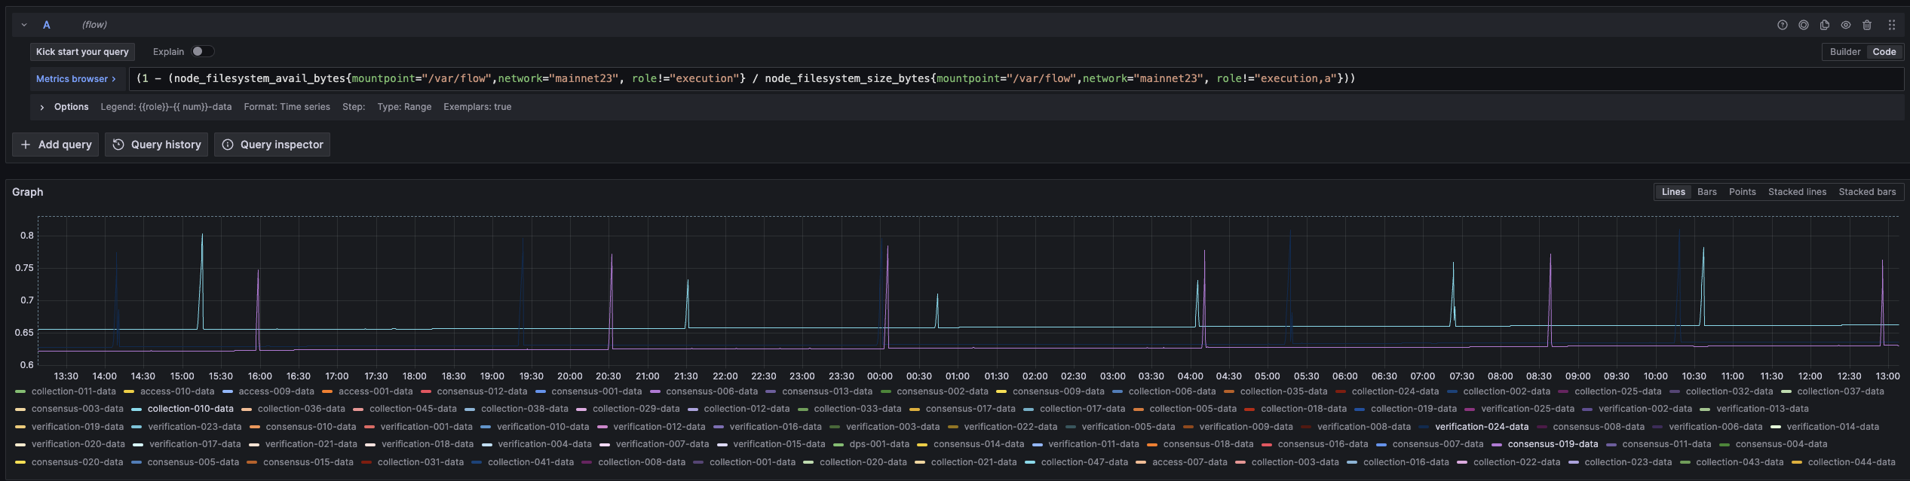Switch editor to Builder mode
1910x481 pixels.
1844,52
